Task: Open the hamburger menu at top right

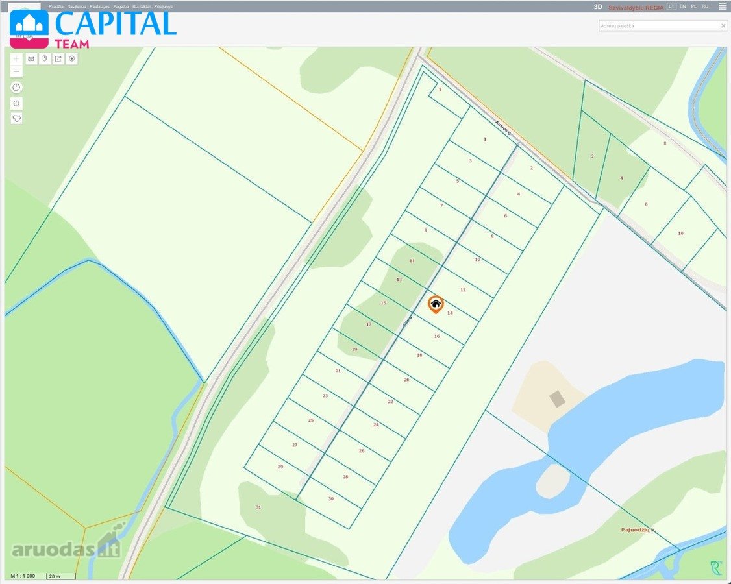Action: point(722,6)
